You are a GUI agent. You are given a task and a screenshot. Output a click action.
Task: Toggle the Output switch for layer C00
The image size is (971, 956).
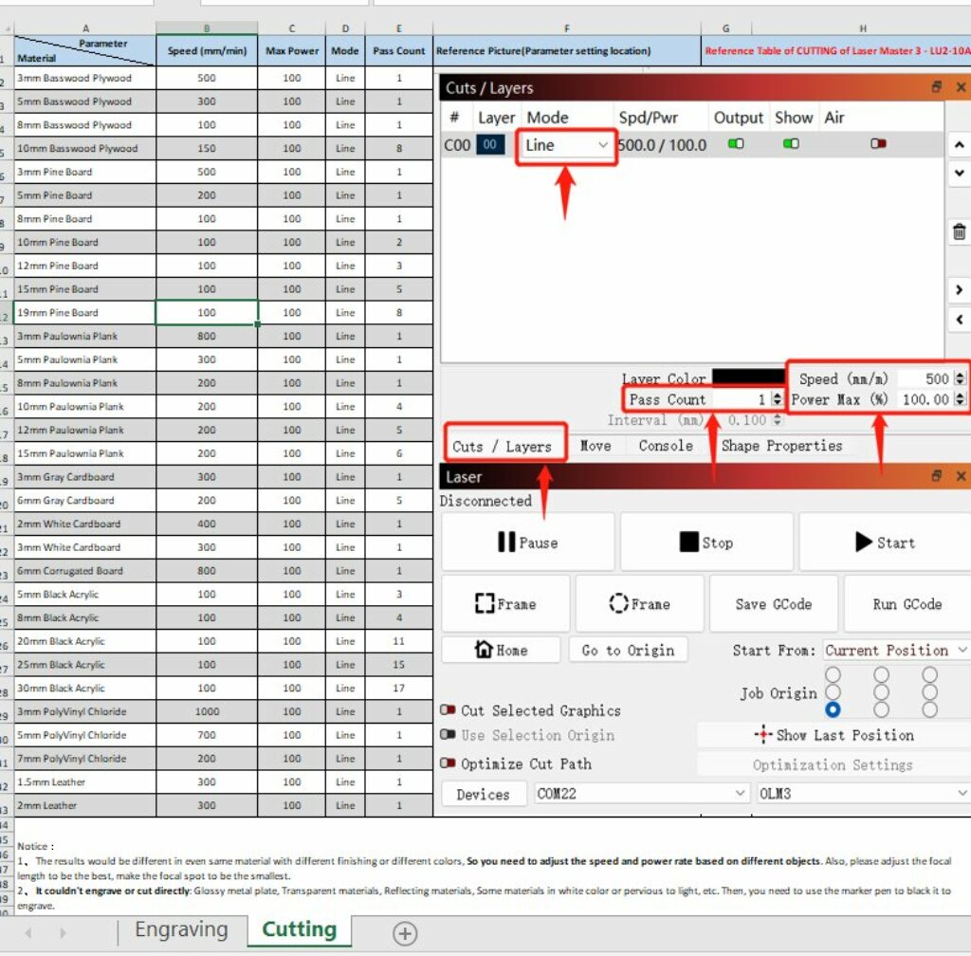pos(736,144)
